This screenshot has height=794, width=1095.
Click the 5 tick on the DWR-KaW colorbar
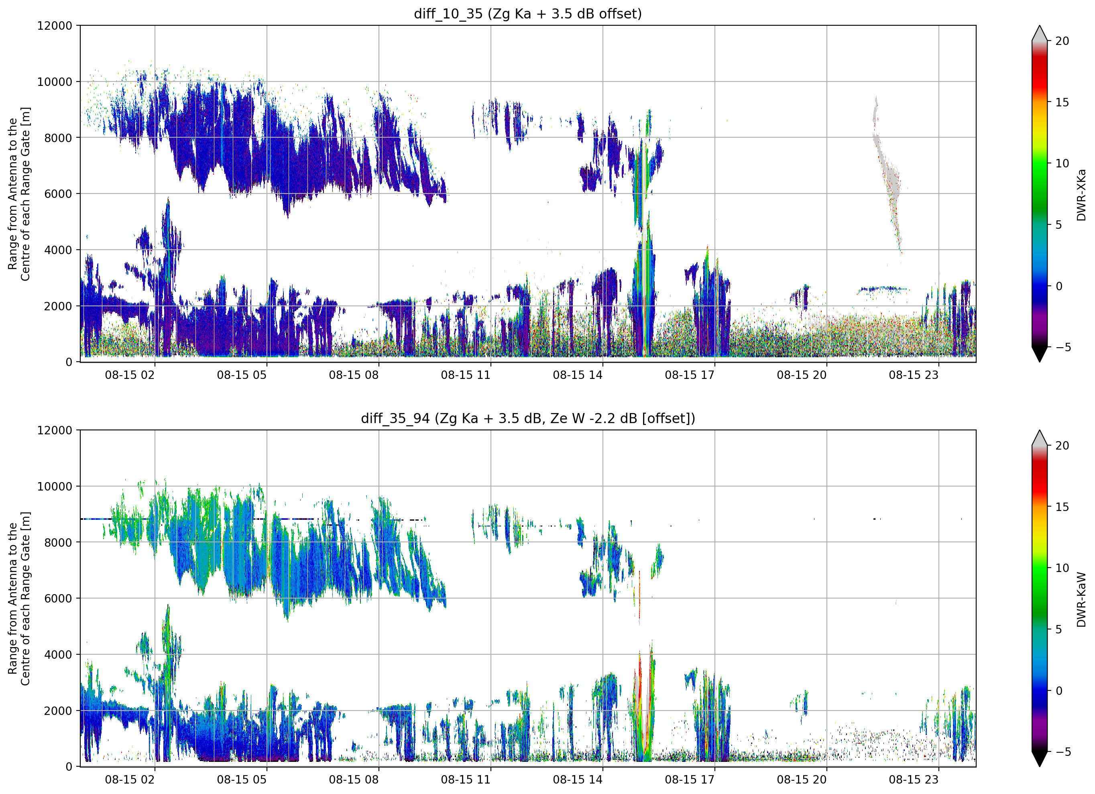point(1059,629)
